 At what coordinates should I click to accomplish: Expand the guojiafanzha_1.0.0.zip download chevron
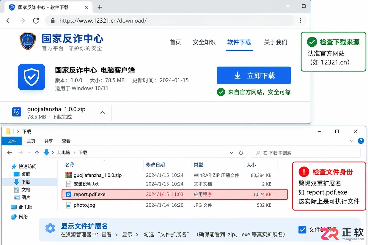[103, 113]
